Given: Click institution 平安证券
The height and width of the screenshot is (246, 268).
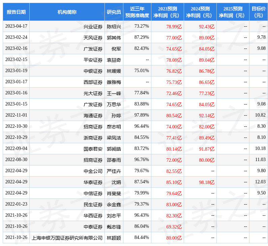Looking at the screenshot, I should pyautogui.click(x=93, y=60).
